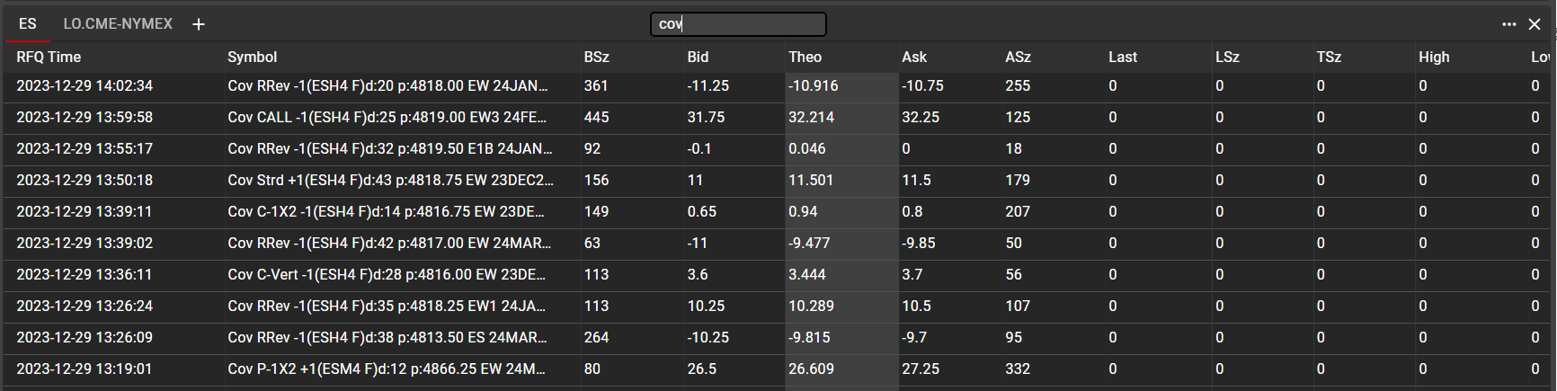The width and height of the screenshot is (1557, 391).
Task: Click the Ask column header
Action: click(913, 57)
